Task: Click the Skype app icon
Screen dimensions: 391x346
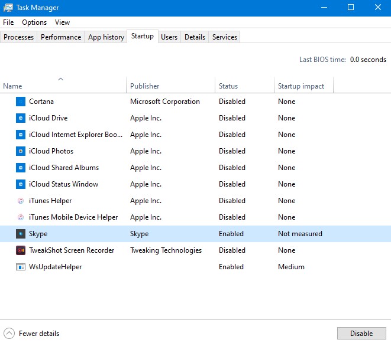Action: (21, 234)
